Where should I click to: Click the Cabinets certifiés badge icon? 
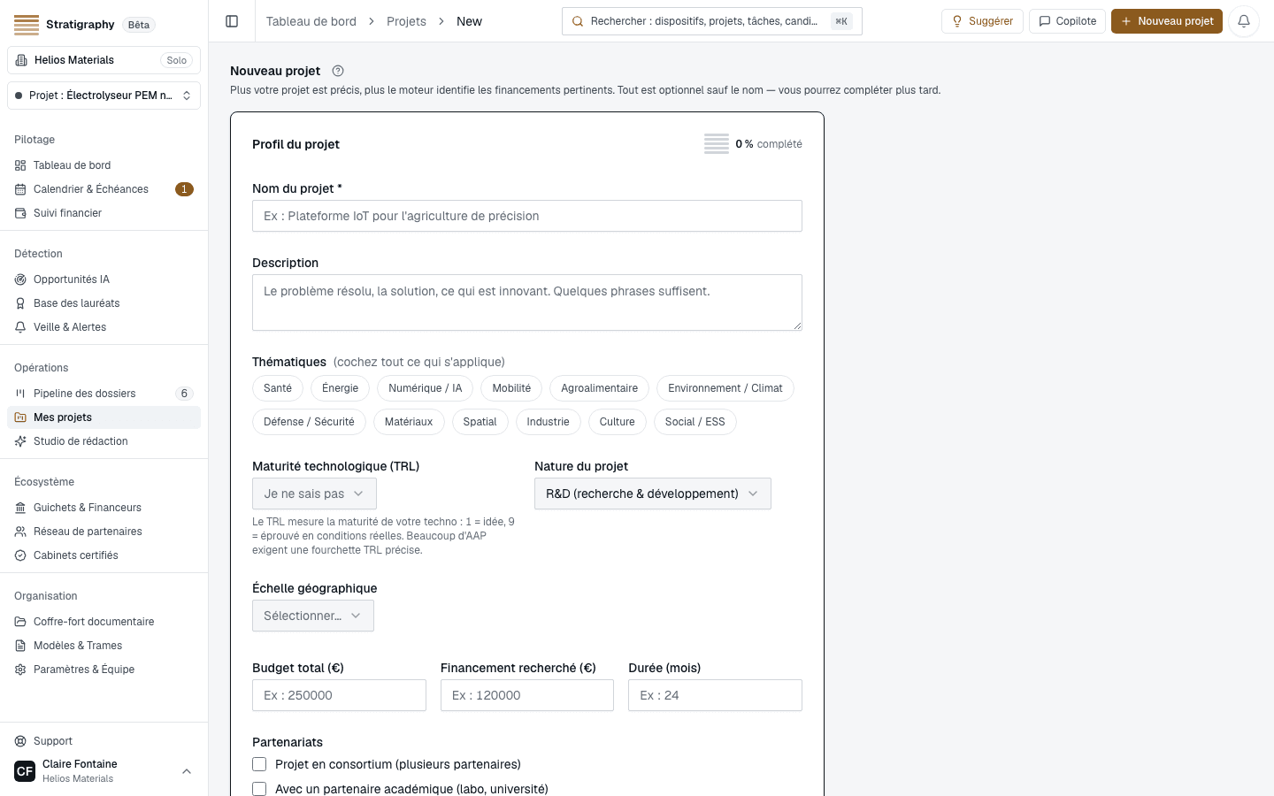tap(20, 555)
